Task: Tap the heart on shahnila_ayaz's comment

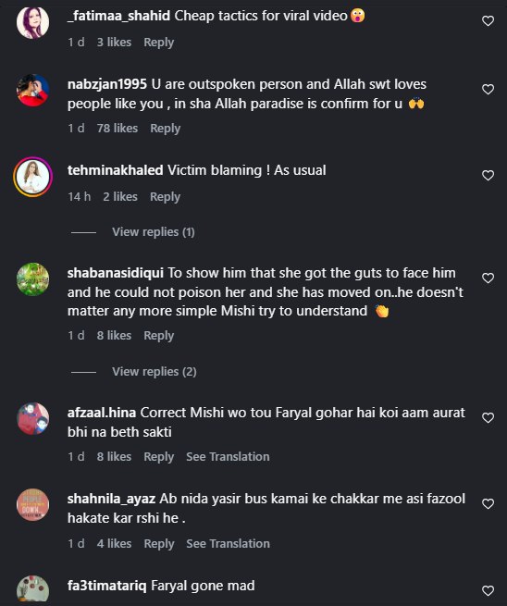Action: [488, 503]
